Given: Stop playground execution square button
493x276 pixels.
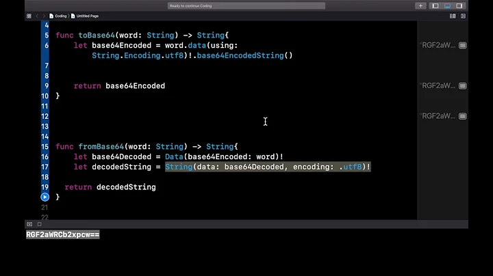Looking at the screenshot, I should pyautogui.click(x=39, y=224).
